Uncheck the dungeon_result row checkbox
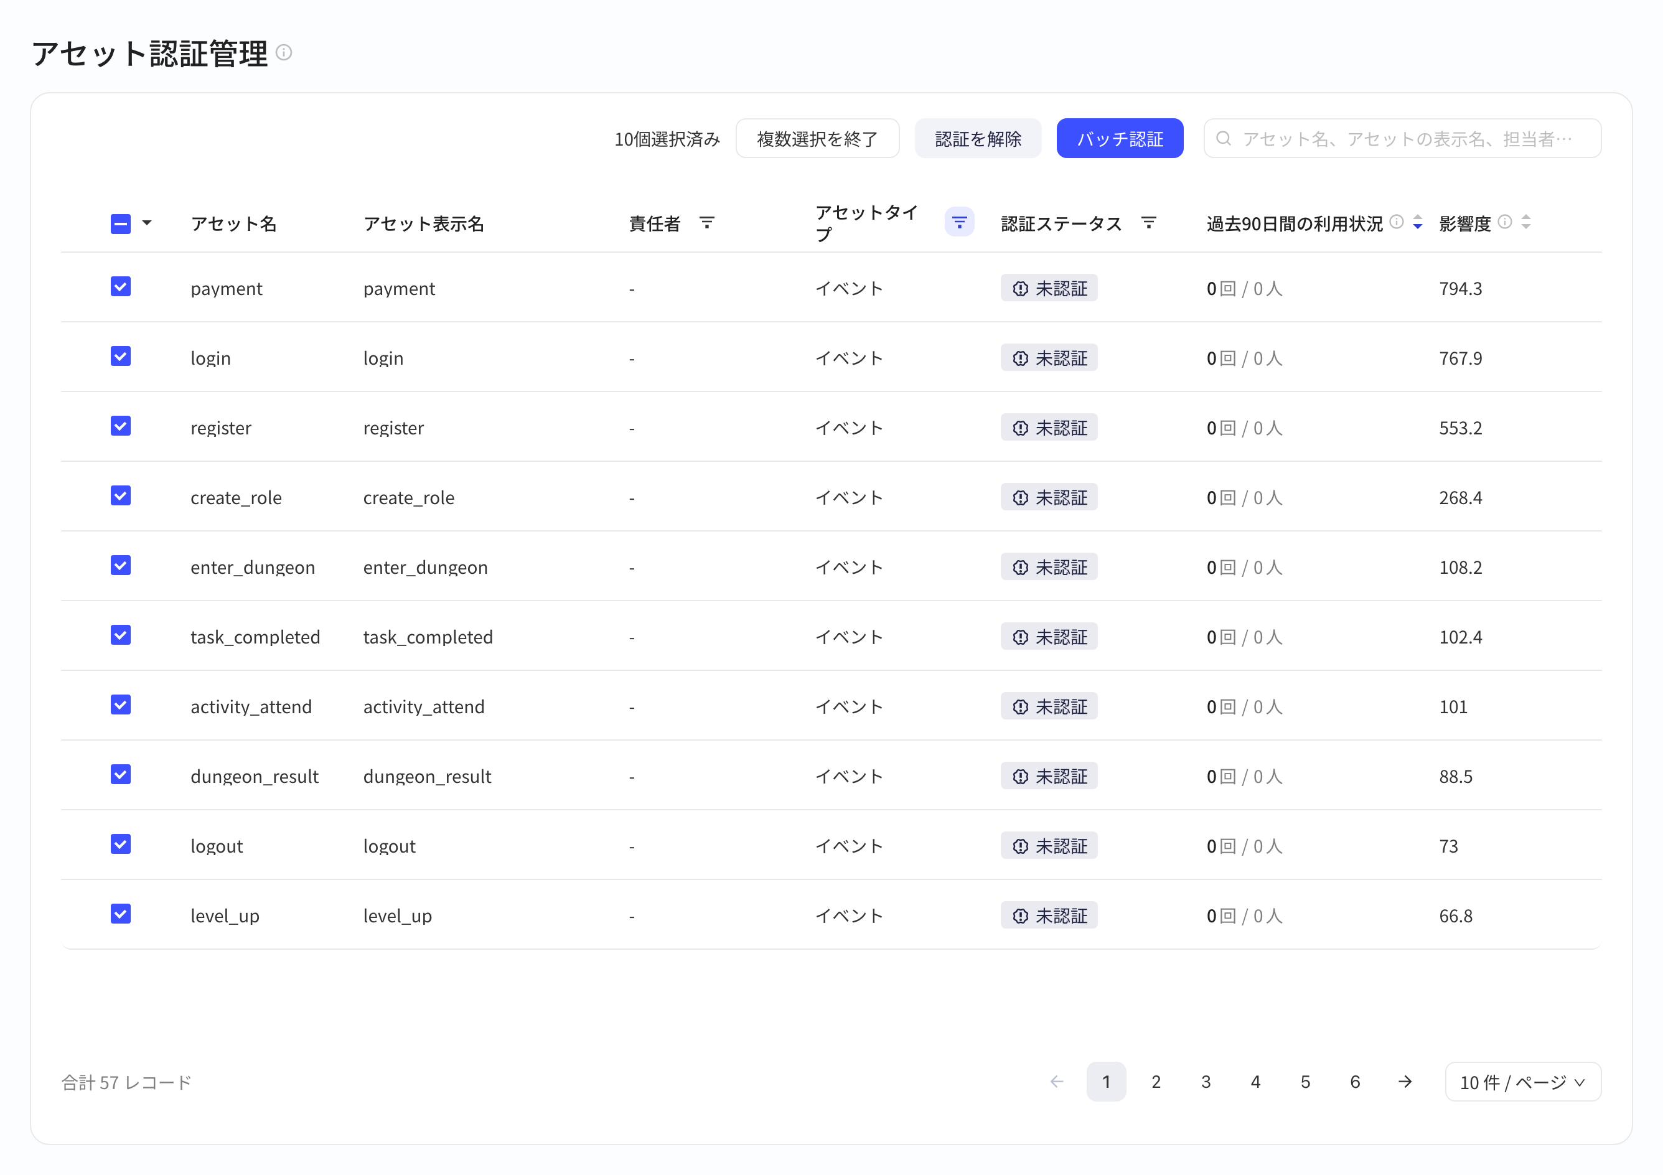The width and height of the screenshot is (1663, 1175). tap(121, 775)
